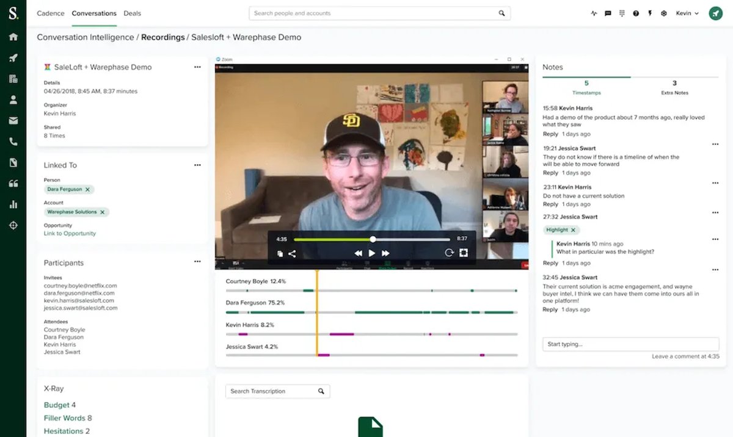733x437 pixels.
Task: Go to Conversation Intelligence breadcrumb
Action: [x=86, y=37]
